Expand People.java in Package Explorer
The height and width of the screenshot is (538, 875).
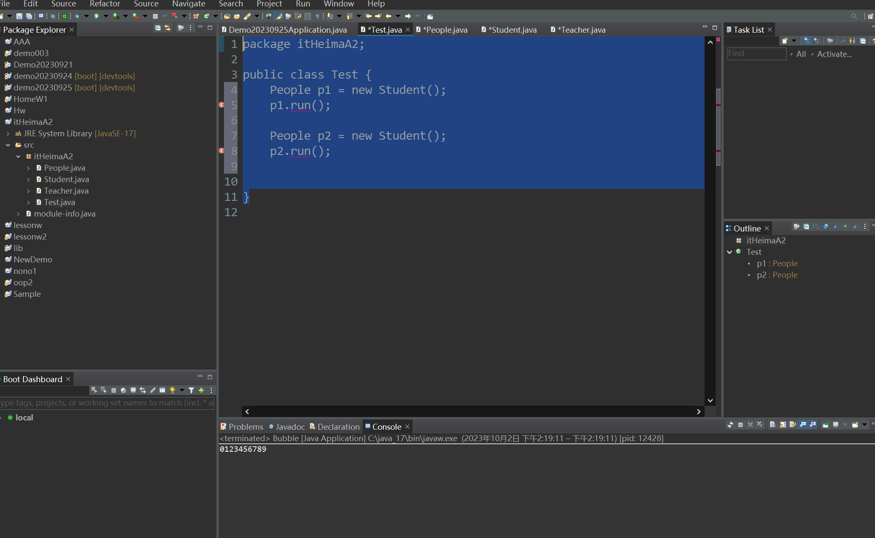[x=28, y=168]
